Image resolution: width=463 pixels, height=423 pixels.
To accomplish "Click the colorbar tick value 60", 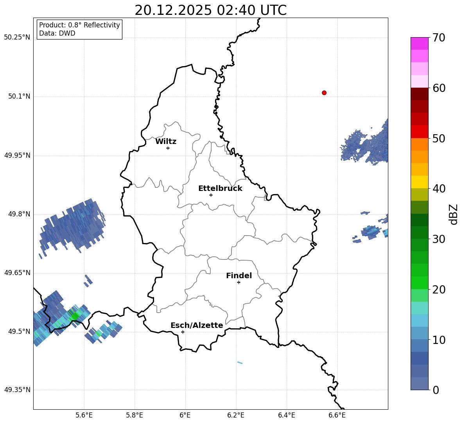I will 439,88.
